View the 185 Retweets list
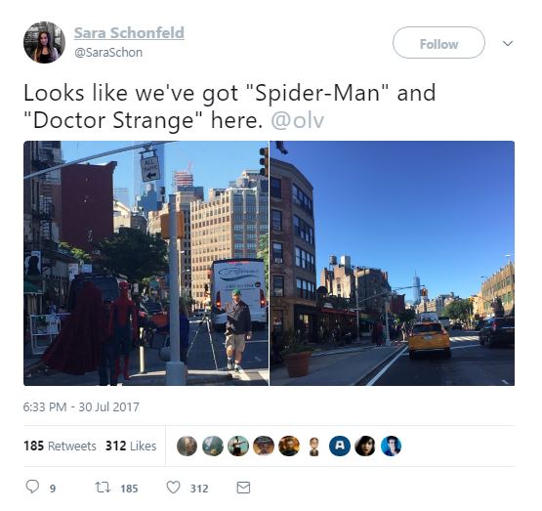Image resolution: width=542 pixels, height=511 pixels. tap(60, 446)
